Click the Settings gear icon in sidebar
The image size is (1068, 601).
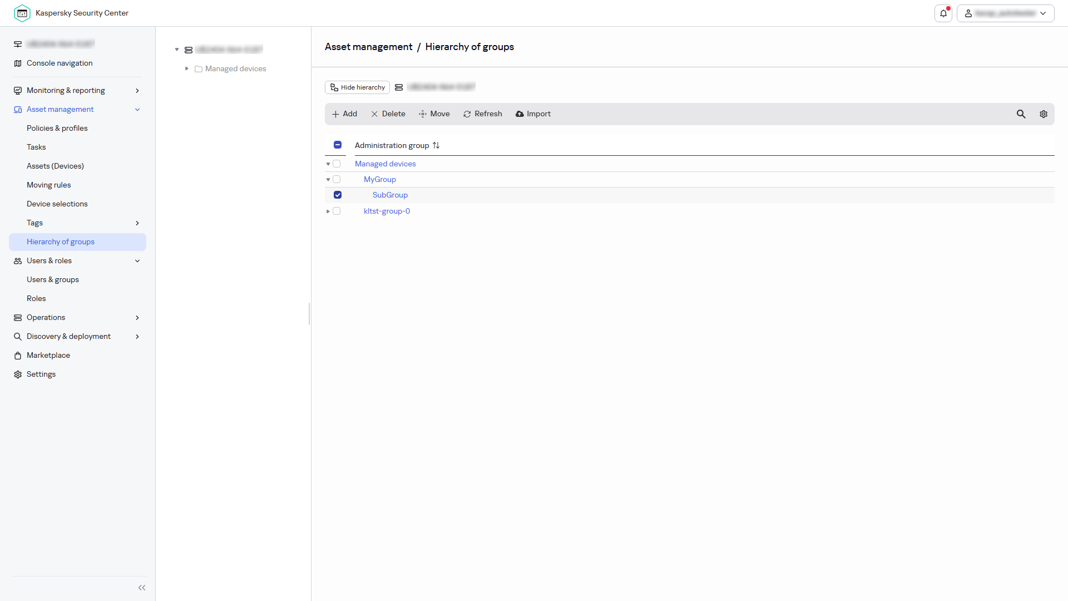click(x=18, y=375)
